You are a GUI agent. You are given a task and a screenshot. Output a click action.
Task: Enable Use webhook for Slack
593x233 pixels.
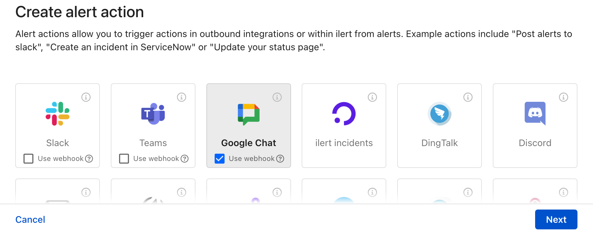(x=29, y=159)
